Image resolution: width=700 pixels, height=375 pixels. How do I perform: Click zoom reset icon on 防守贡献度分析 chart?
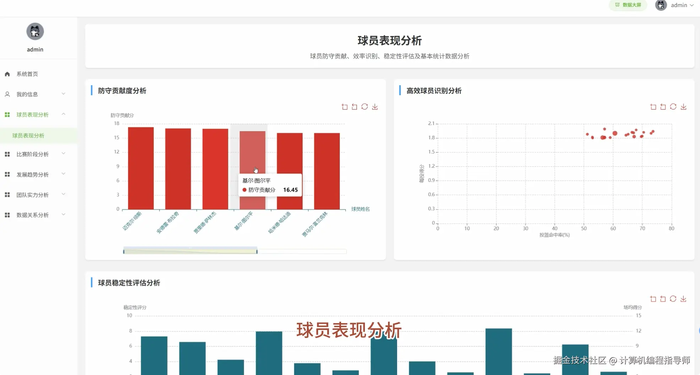click(x=354, y=107)
